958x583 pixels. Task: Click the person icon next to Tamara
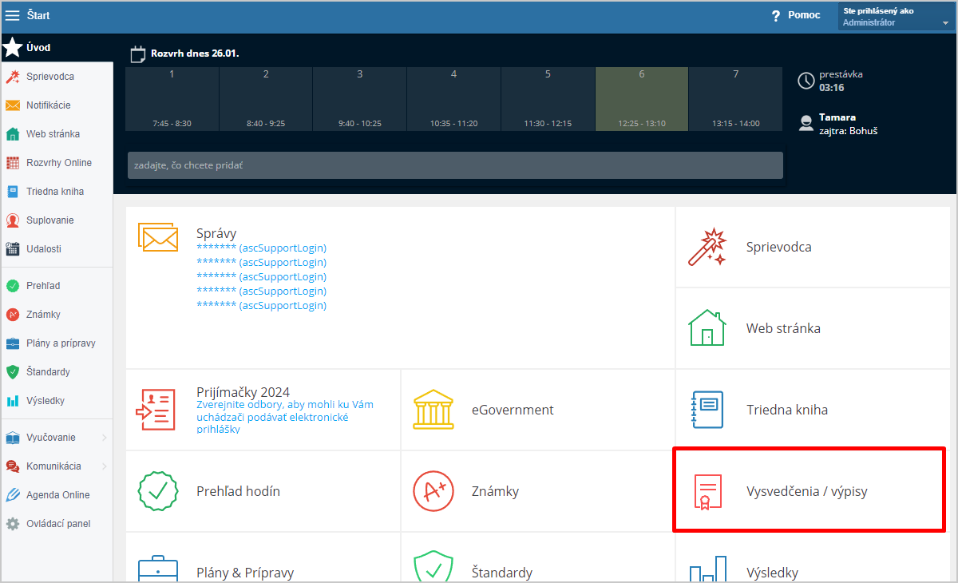point(806,123)
